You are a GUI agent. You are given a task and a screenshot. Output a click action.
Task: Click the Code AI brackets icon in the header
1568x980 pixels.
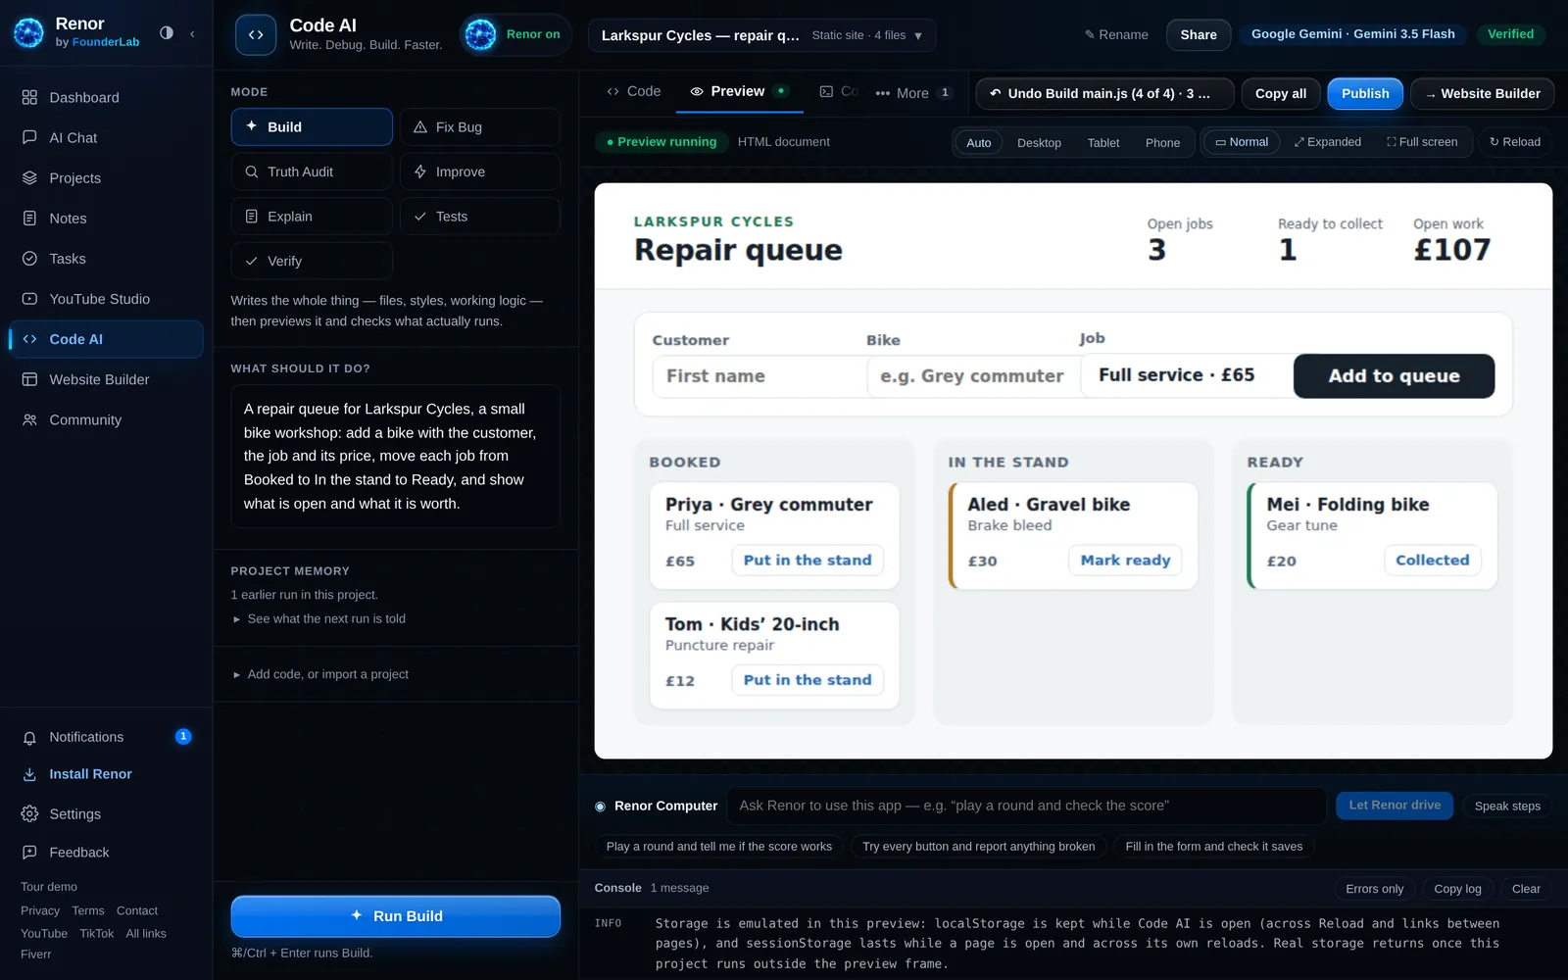(256, 34)
